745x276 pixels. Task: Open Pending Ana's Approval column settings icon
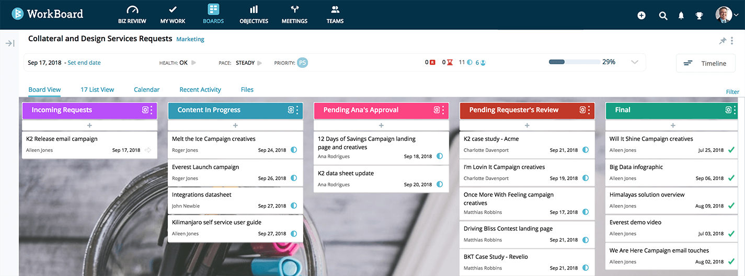click(x=437, y=110)
